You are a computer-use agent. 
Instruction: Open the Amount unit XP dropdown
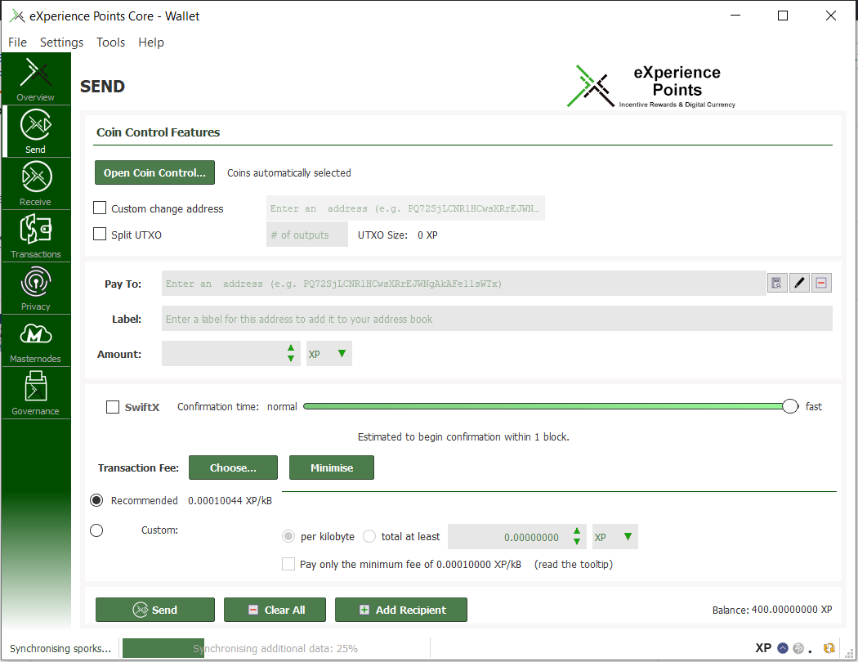click(328, 354)
